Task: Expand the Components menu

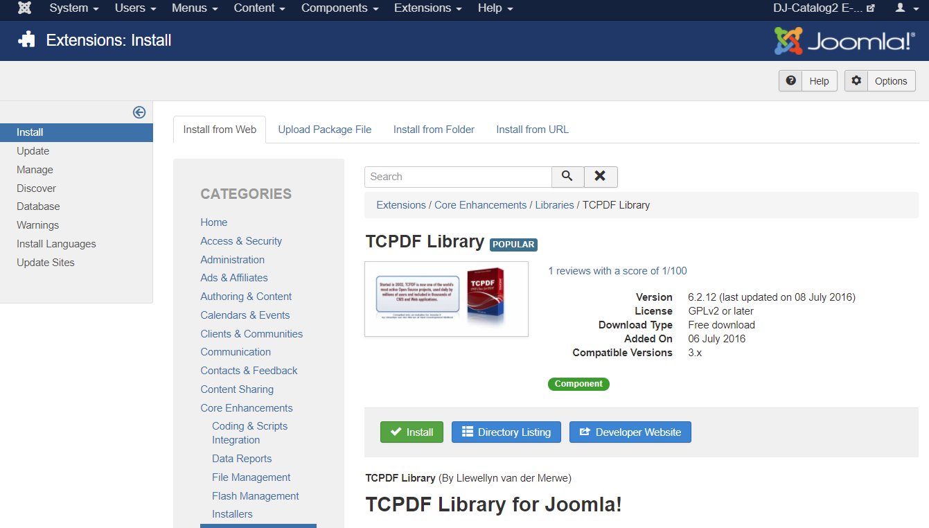Action: pos(340,8)
